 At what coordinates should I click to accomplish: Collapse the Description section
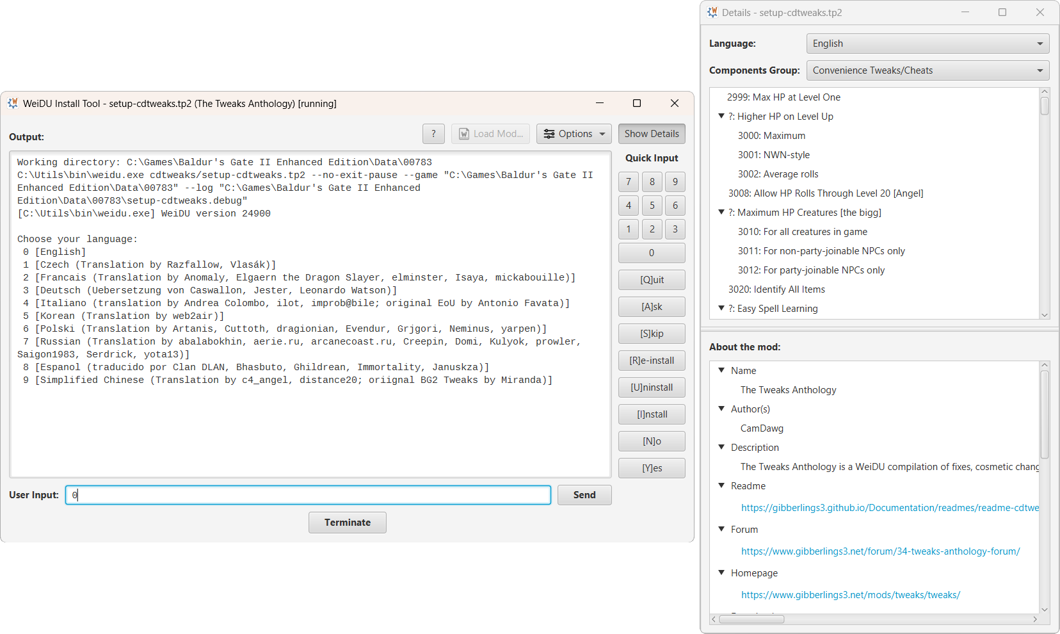721,448
